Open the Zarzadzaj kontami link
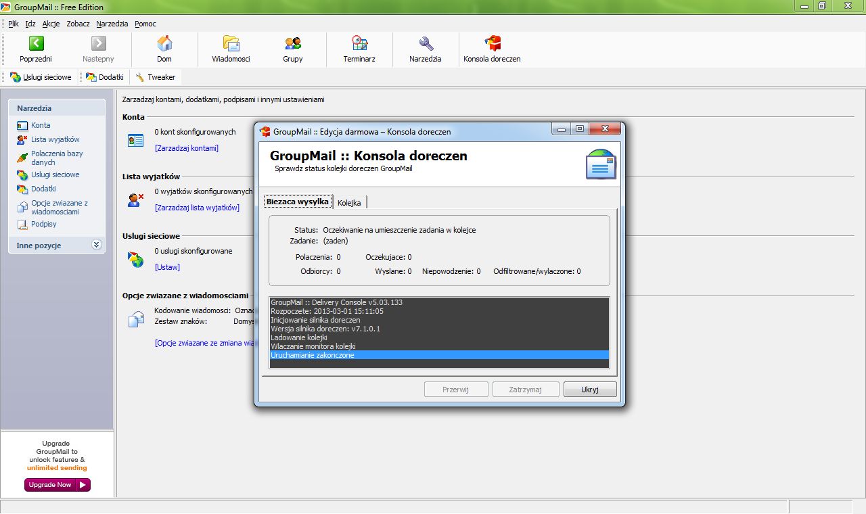Screen dimensions: 866x514 187,148
